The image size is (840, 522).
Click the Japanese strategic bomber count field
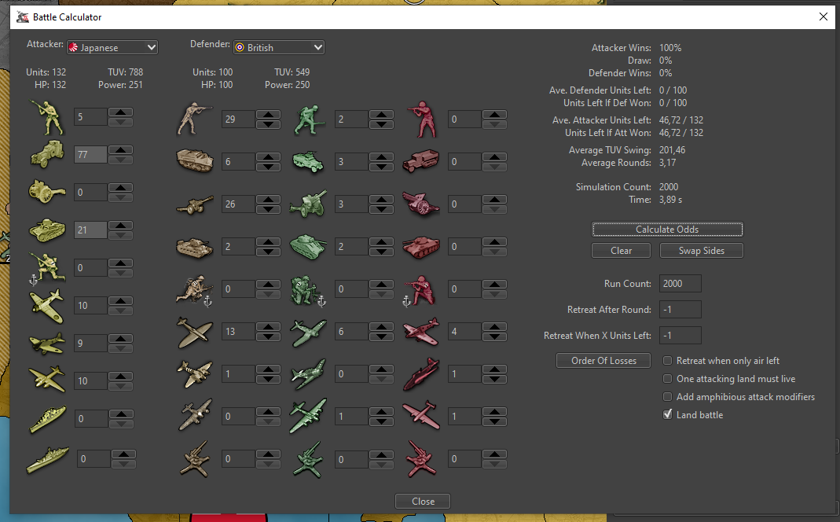point(90,381)
